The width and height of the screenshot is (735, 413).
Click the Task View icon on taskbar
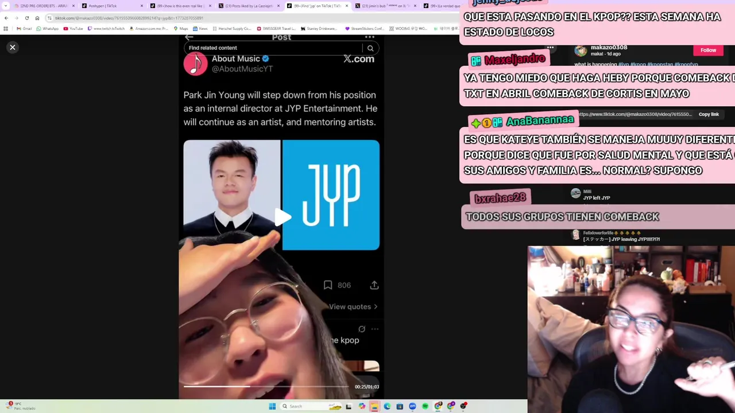point(349,406)
